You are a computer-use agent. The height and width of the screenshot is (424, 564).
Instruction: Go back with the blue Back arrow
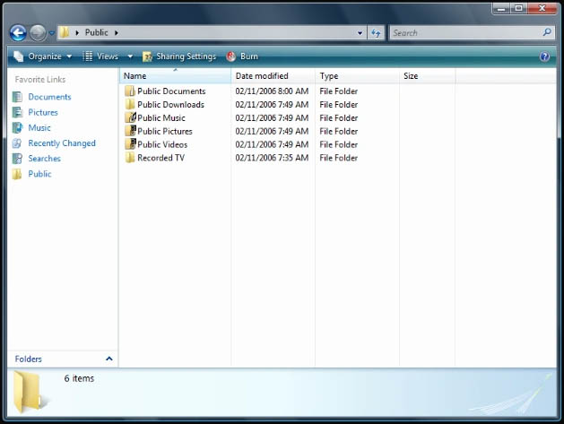pyautogui.click(x=18, y=33)
